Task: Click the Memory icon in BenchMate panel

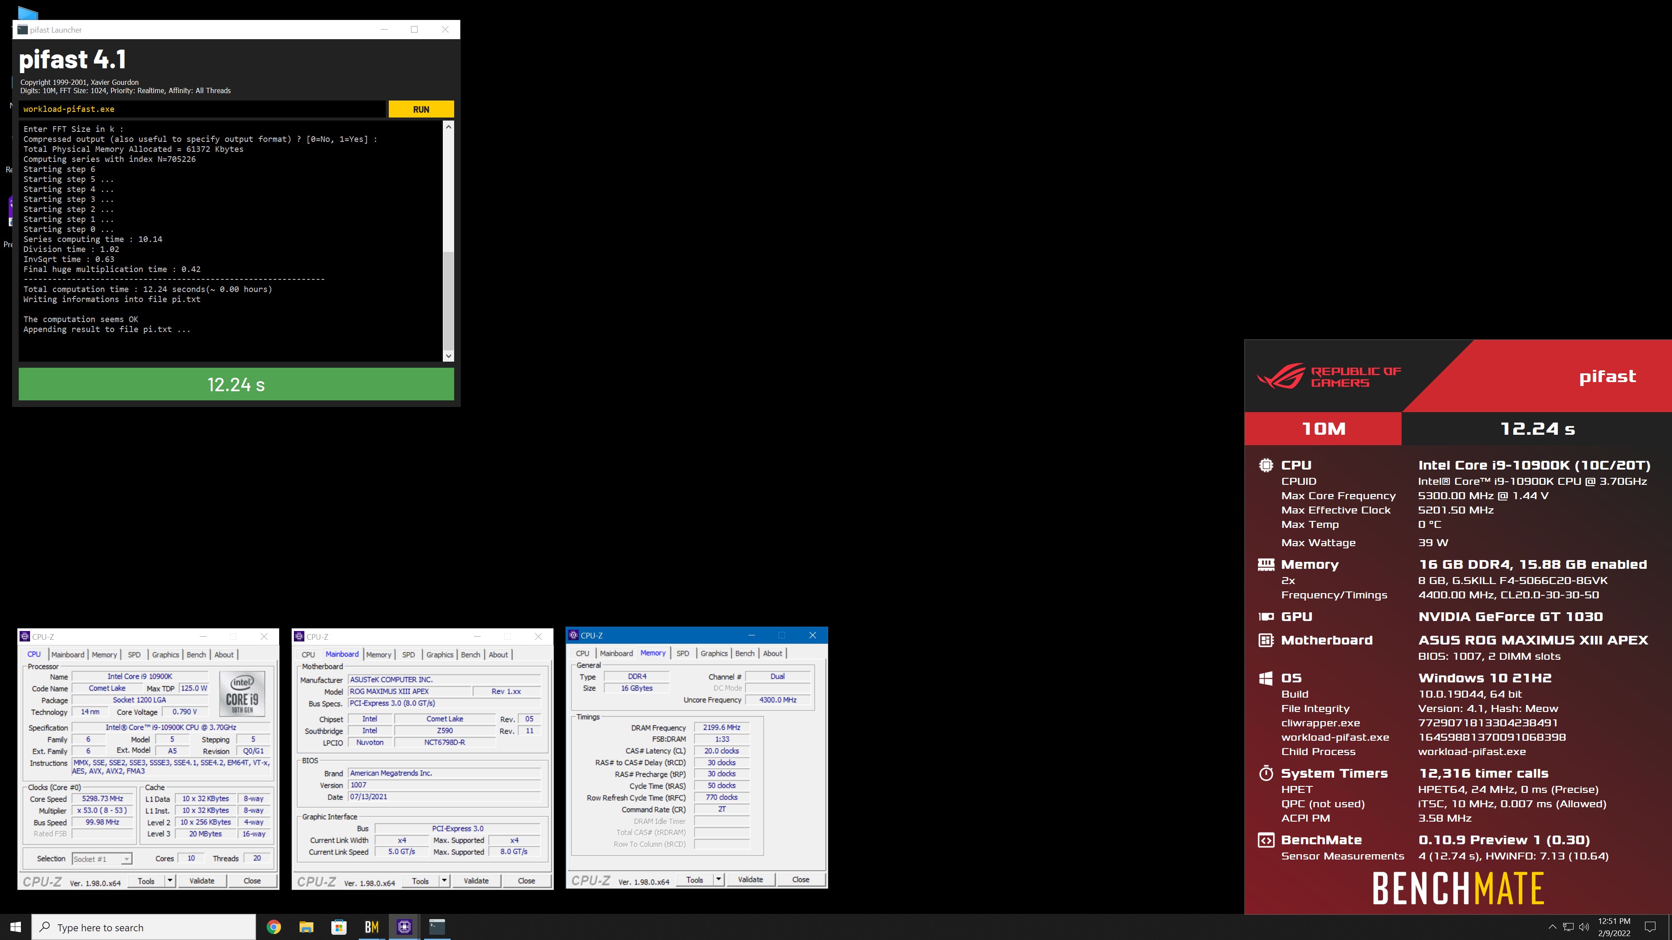Action: [1266, 564]
